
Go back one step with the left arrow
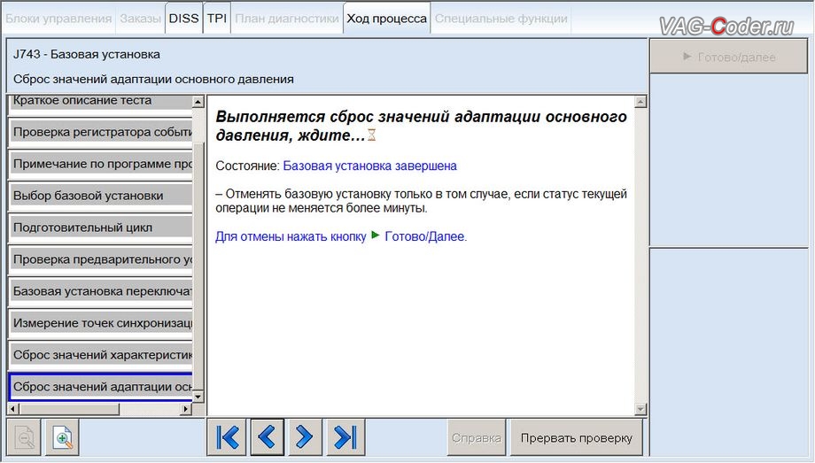click(x=268, y=437)
